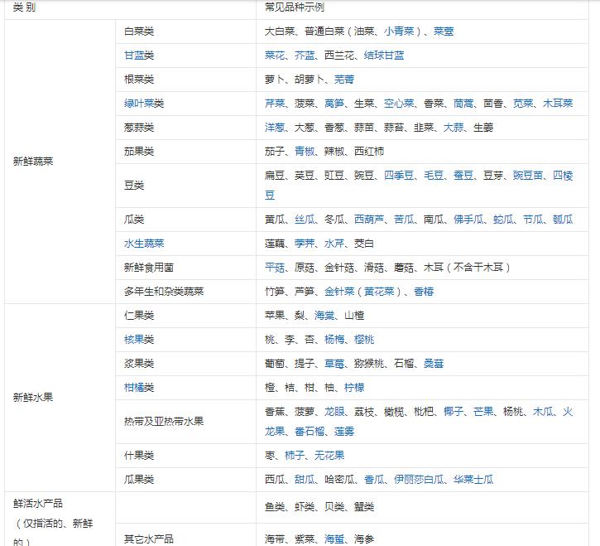Image resolution: width=600 pixels, height=546 pixels.
Task: Open the 西葫芦 link
Action: click(369, 220)
